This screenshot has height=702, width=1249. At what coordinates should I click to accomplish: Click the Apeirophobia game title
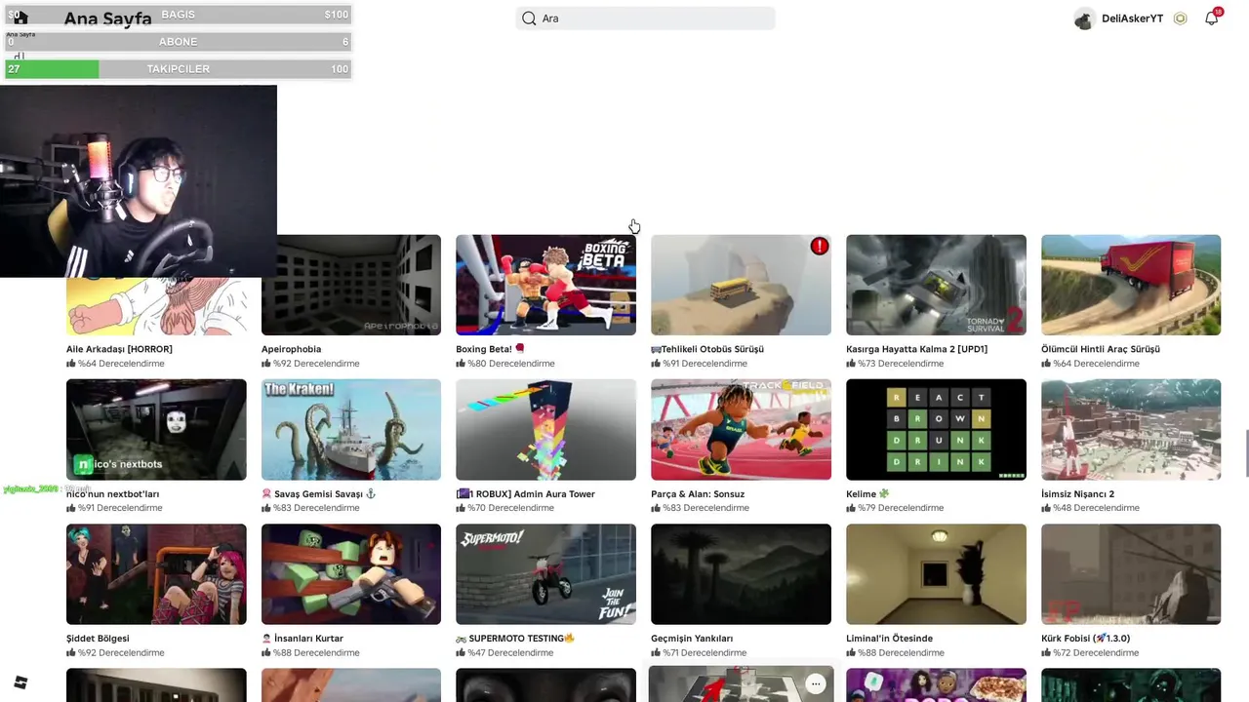(291, 349)
